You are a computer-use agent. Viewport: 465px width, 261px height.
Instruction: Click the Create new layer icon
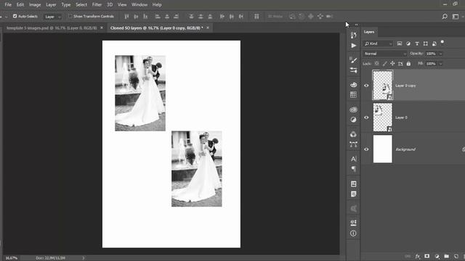[x=456, y=256]
